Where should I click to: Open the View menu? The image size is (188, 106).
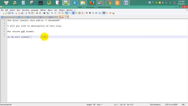pyautogui.click(x=18, y=10)
